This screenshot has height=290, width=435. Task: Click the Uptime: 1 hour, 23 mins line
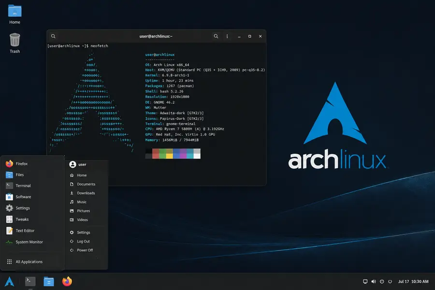tap(169, 81)
